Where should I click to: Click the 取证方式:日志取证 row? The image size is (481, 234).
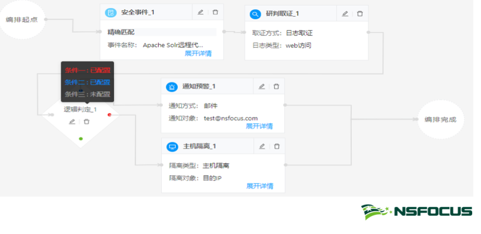tap(282, 33)
